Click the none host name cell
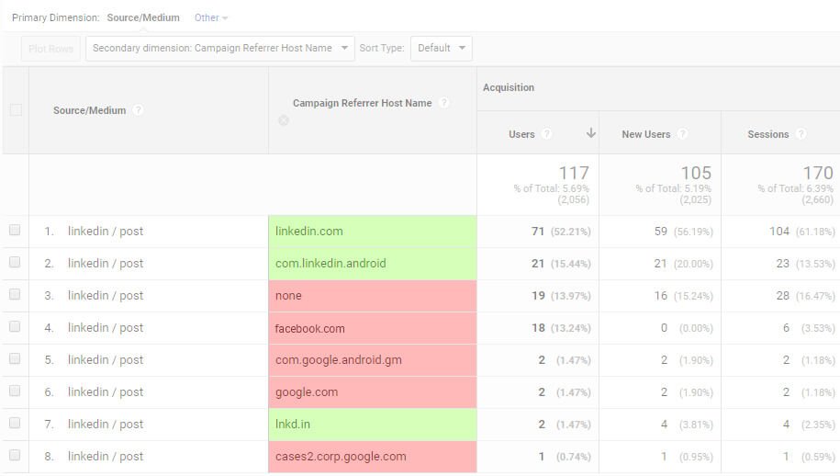Image resolution: width=840 pixels, height=476 pixels. 373,296
